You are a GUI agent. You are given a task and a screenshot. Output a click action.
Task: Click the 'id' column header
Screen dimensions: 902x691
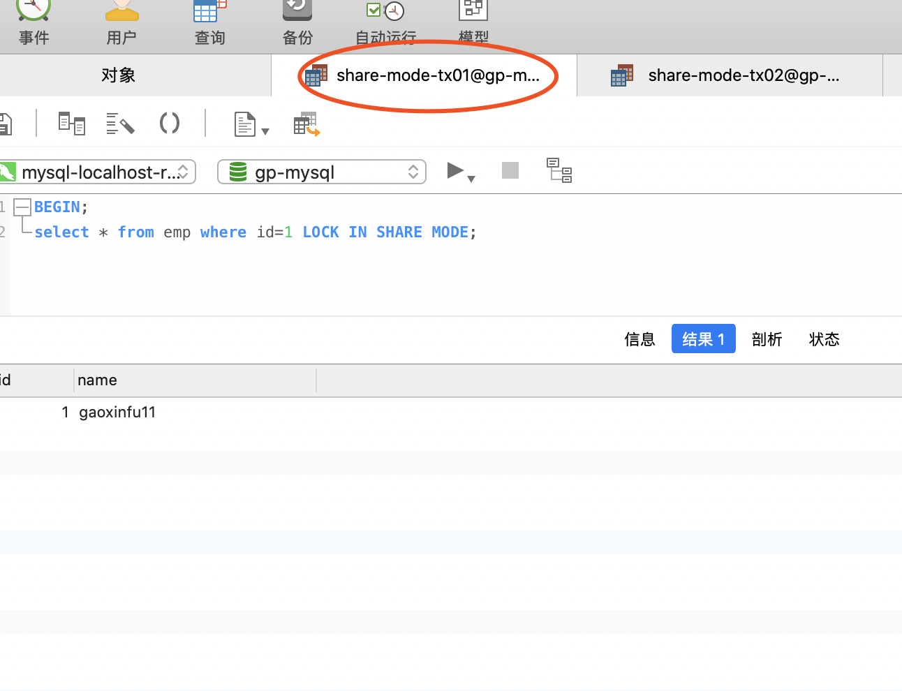[36, 380]
